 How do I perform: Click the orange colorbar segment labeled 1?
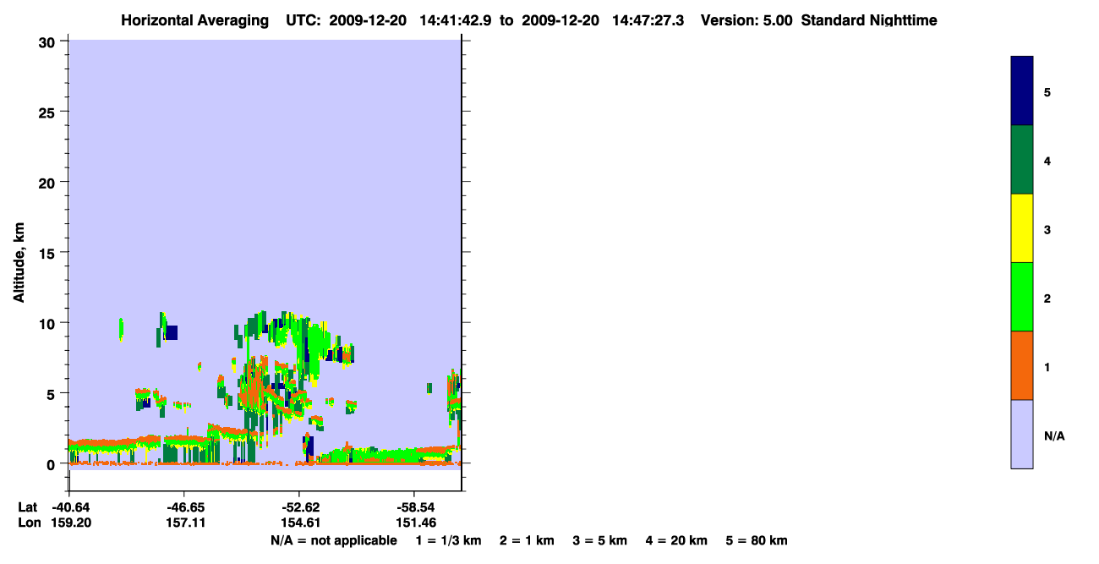click(x=1022, y=365)
